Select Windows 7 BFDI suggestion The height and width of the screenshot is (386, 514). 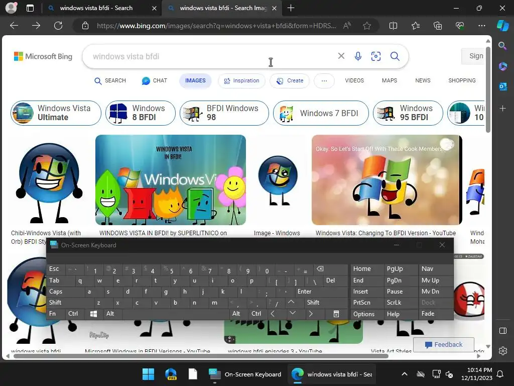(321, 113)
